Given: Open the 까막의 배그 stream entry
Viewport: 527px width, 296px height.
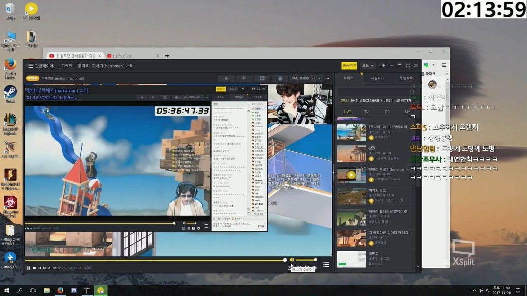Looking at the screenshot, I should [376, 196].
